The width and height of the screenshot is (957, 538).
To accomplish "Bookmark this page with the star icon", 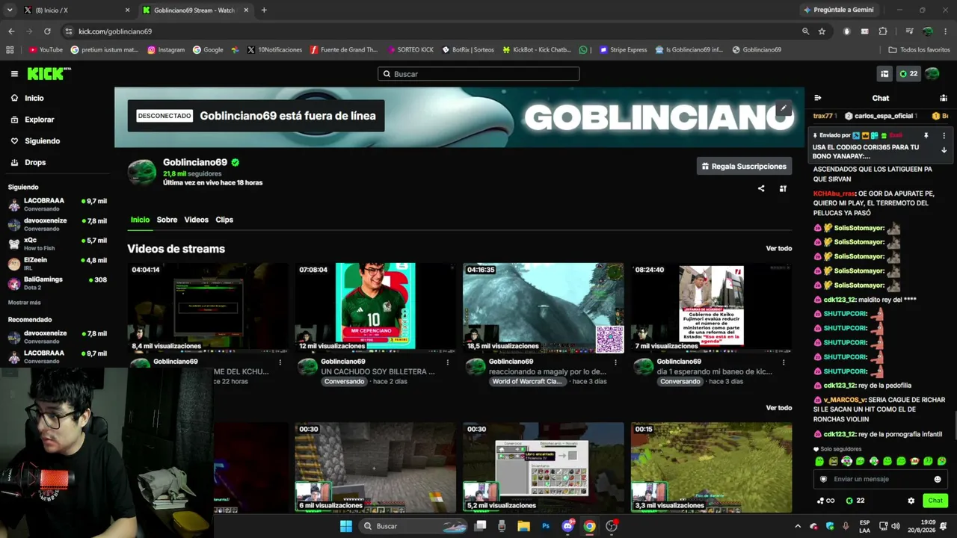I will [x=822, y=31].
